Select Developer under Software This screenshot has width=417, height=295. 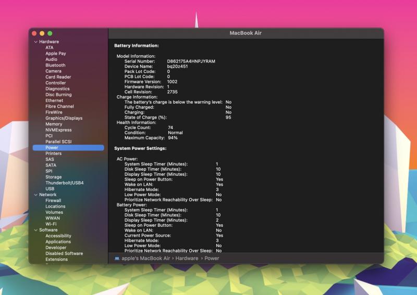[56, 248]
